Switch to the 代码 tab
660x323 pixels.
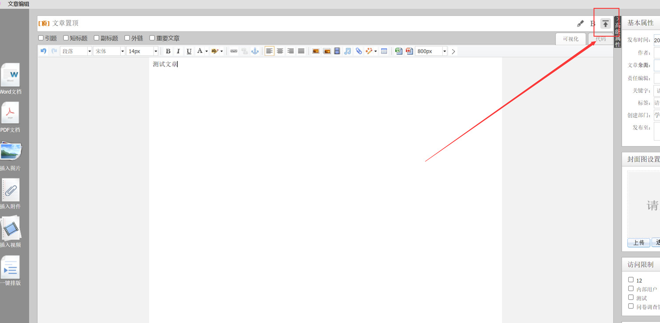pyautogui.click(x=601, y=39)
